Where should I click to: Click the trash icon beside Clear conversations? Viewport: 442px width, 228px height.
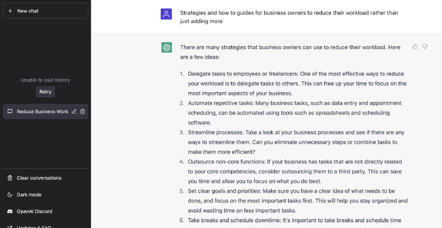point(10,178)
